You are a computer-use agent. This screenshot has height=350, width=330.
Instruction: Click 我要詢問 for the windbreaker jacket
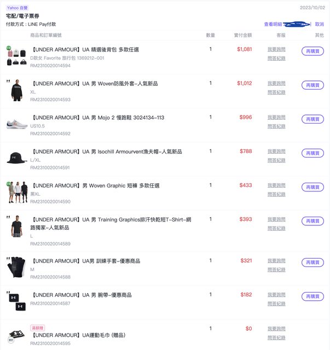coord(276,83)
